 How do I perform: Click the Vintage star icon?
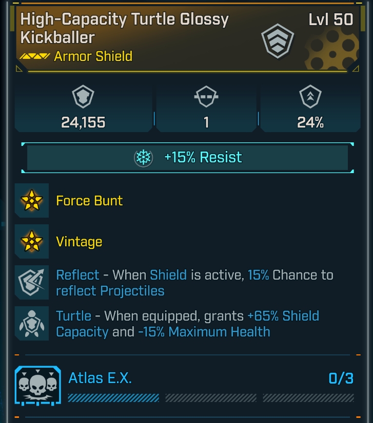32,241
